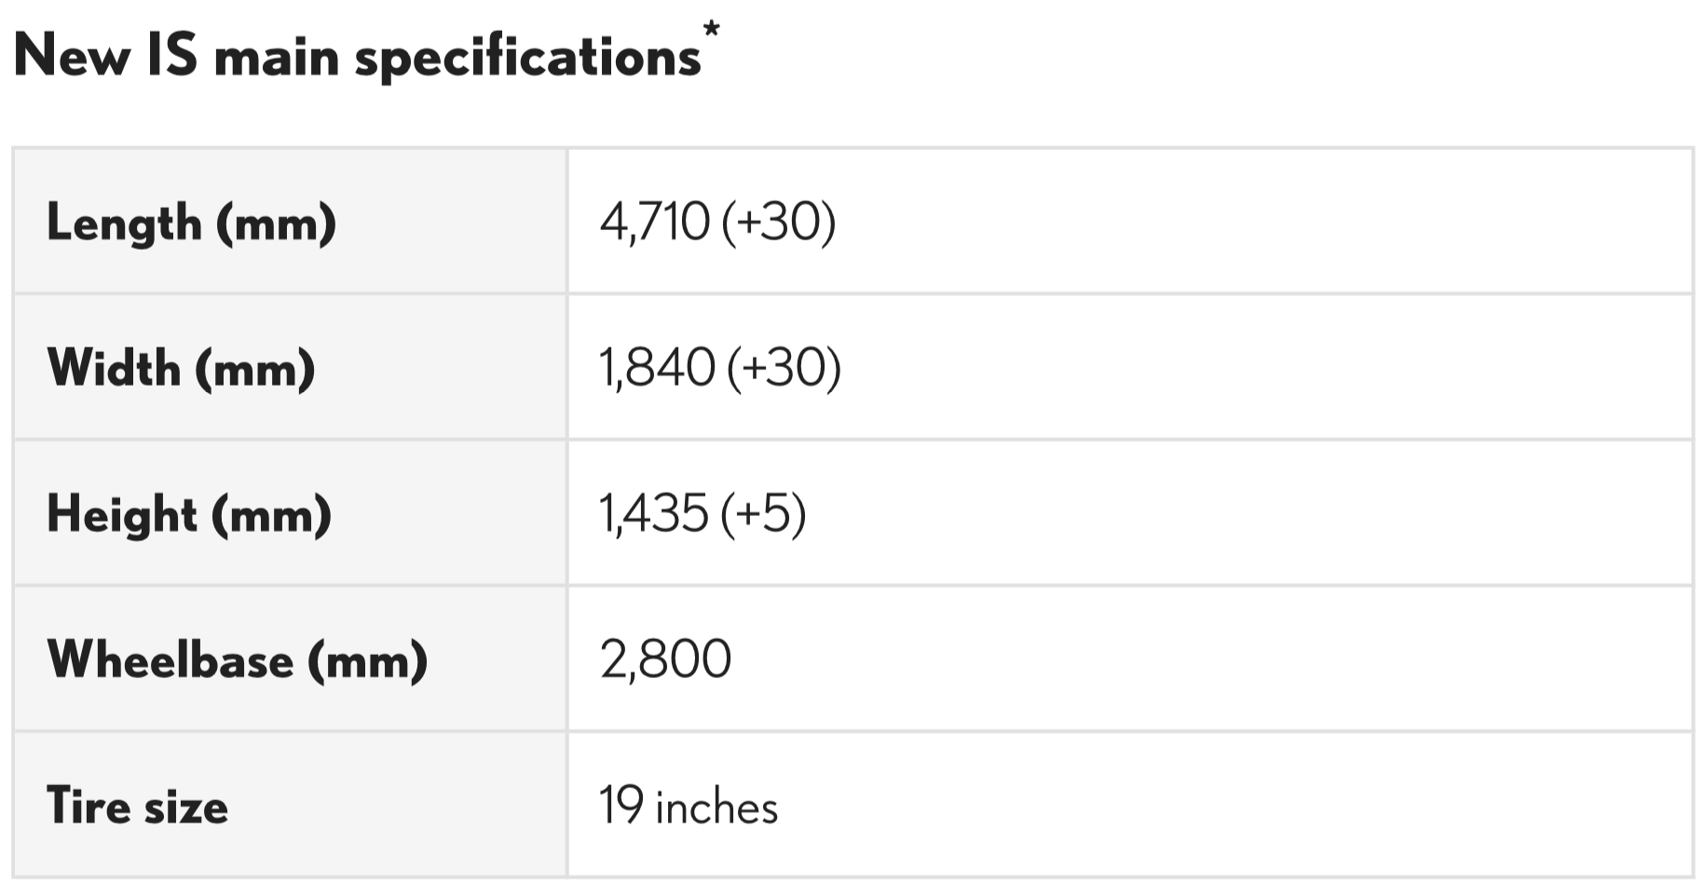Select the 'Tire size' row label
Viewport: 1705px width, 882px height.
click(x=137, y=806)
